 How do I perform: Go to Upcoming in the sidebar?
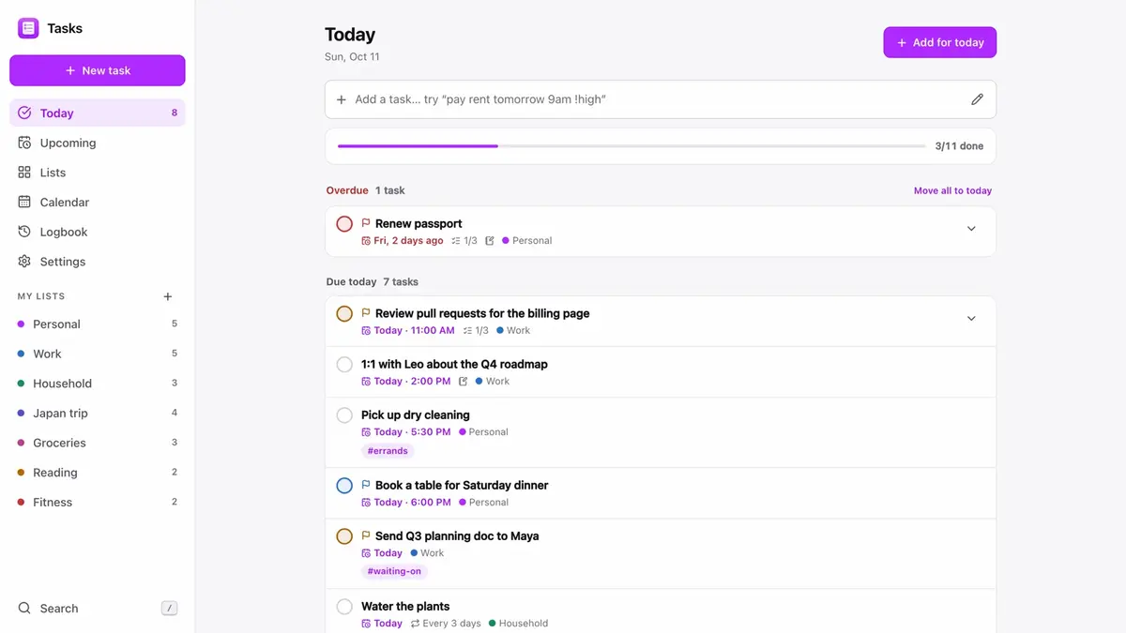[x=98, y=143]
